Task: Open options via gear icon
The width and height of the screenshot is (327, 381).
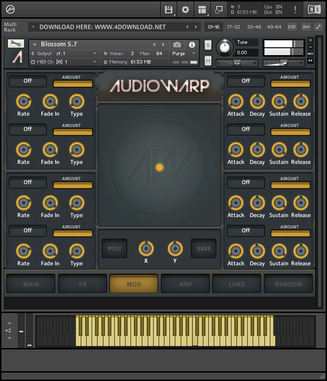Action: (x=185, y=10)
